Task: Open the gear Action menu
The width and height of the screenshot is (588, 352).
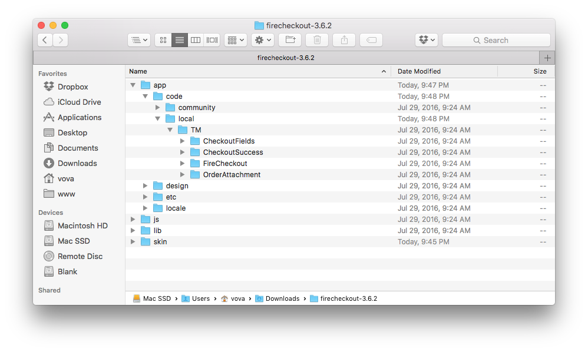Action: 263,40
